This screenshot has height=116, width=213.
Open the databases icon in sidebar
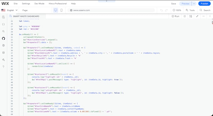tap(3, 53)
